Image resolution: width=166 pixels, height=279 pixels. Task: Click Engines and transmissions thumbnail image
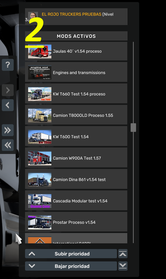40,73
